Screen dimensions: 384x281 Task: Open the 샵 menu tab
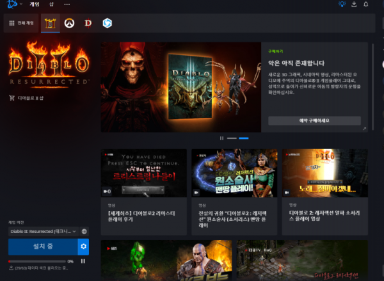tap(51, 4)
